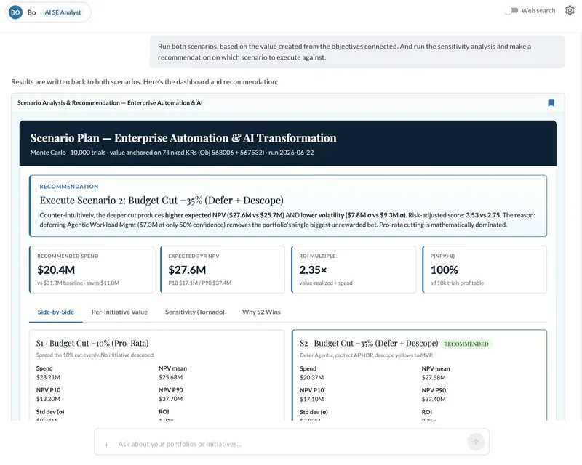Open the Per-Initiative Value tab
Screen dimensions: 582x465
click(x=119, y=312)
